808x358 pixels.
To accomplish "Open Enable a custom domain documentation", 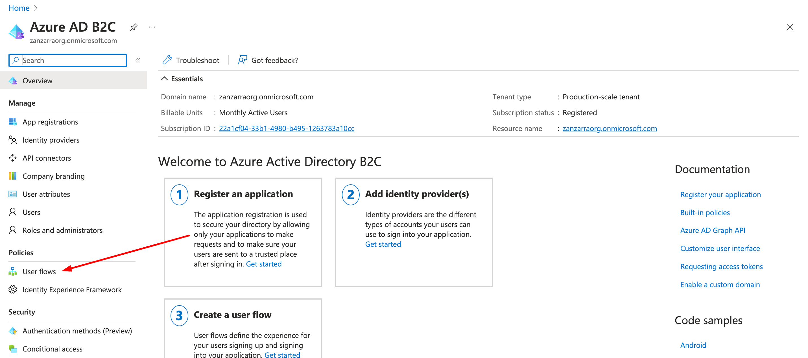I will pyautogui.click(x=720, y=284).
